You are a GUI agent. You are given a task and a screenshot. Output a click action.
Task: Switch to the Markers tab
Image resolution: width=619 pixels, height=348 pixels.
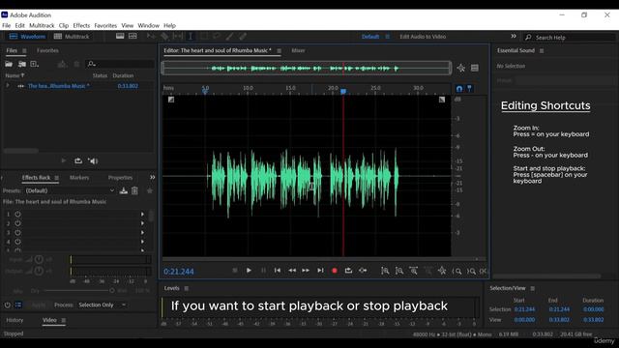(79, 178)
